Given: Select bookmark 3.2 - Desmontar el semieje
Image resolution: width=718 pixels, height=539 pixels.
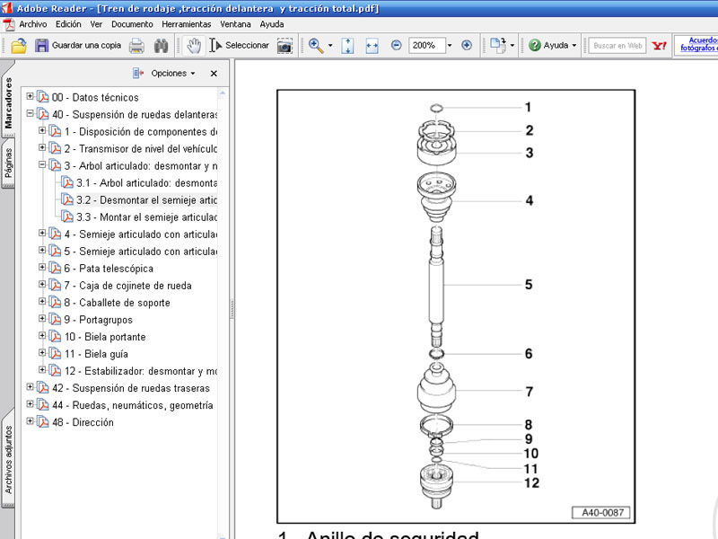Looking at the screenshot, I should click(146, 200).
